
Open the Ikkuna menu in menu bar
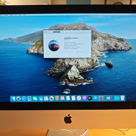[x=20, y=15]
